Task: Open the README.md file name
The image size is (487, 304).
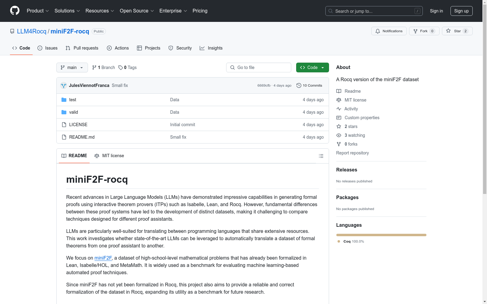Action: coord(82,137)
